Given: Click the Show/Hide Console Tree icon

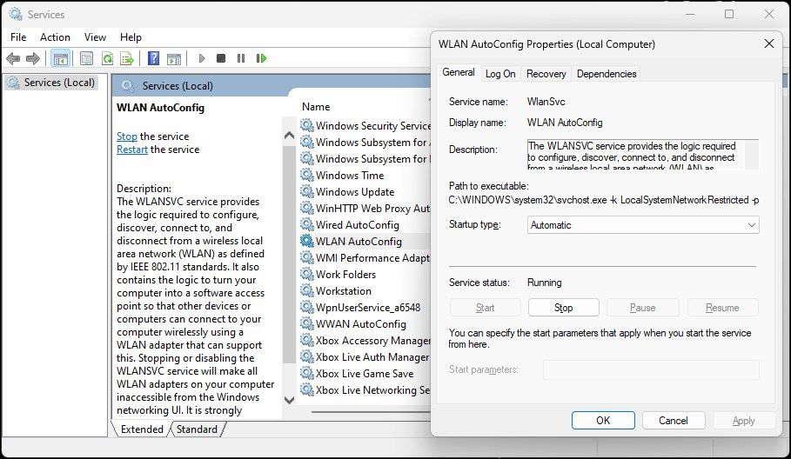Looking at the screenshot, I should pos(60,59).
